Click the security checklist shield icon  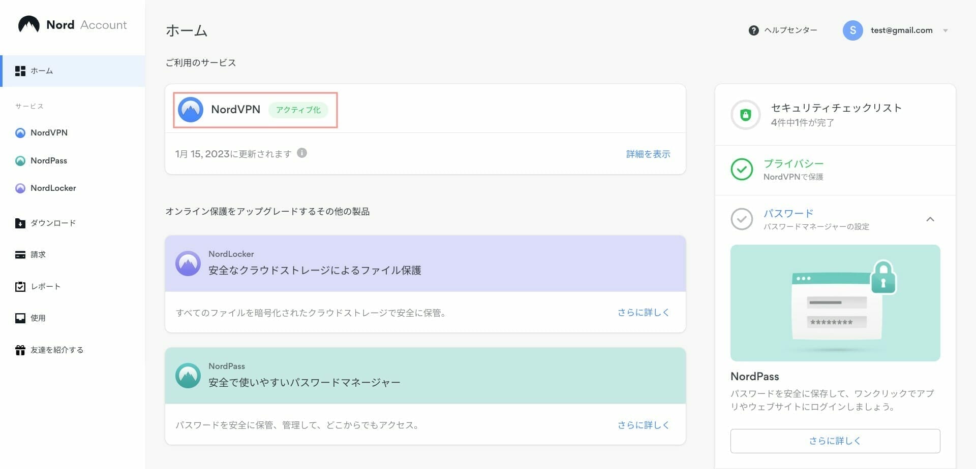coord(745,115)
